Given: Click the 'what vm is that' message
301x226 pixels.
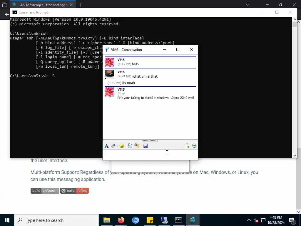Looking at the screenshot, I should coord(145,77).
